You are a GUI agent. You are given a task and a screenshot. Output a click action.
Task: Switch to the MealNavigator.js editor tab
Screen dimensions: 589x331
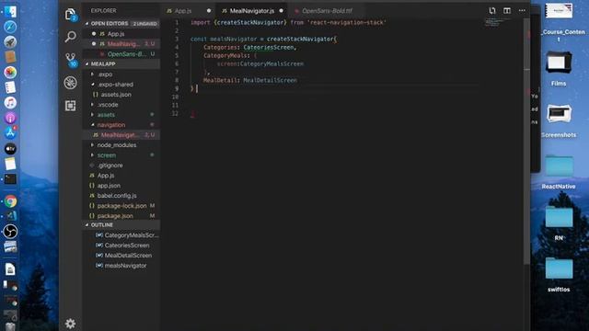click(252, 11)
